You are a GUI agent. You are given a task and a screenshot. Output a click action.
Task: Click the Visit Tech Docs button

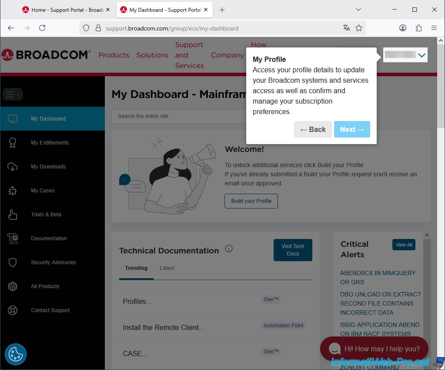click(293, 250)
